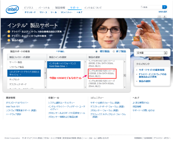Open the ニュースルーム footer link
This screenshot has height=143, width=173.
coord(89,138)
